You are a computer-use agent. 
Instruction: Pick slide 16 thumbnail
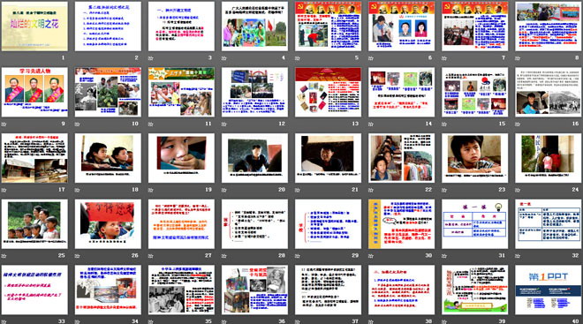pyautogui.click(x=549, y=92)
